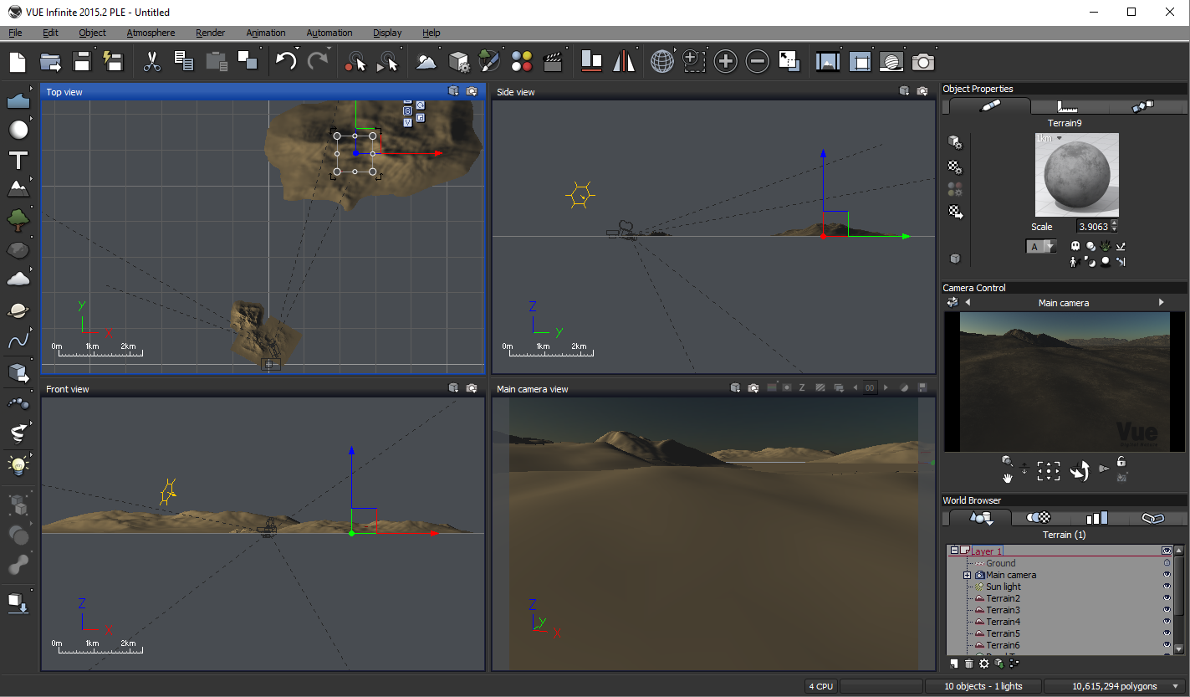Open the Atmosphere menu
Viewport: 1190px width, 697px height.
[151, 33]
